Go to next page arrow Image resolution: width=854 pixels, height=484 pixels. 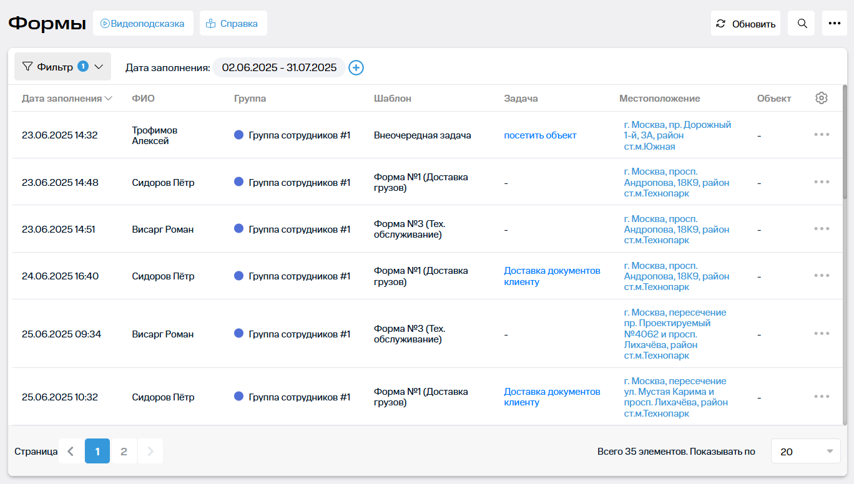click(150, 451)
